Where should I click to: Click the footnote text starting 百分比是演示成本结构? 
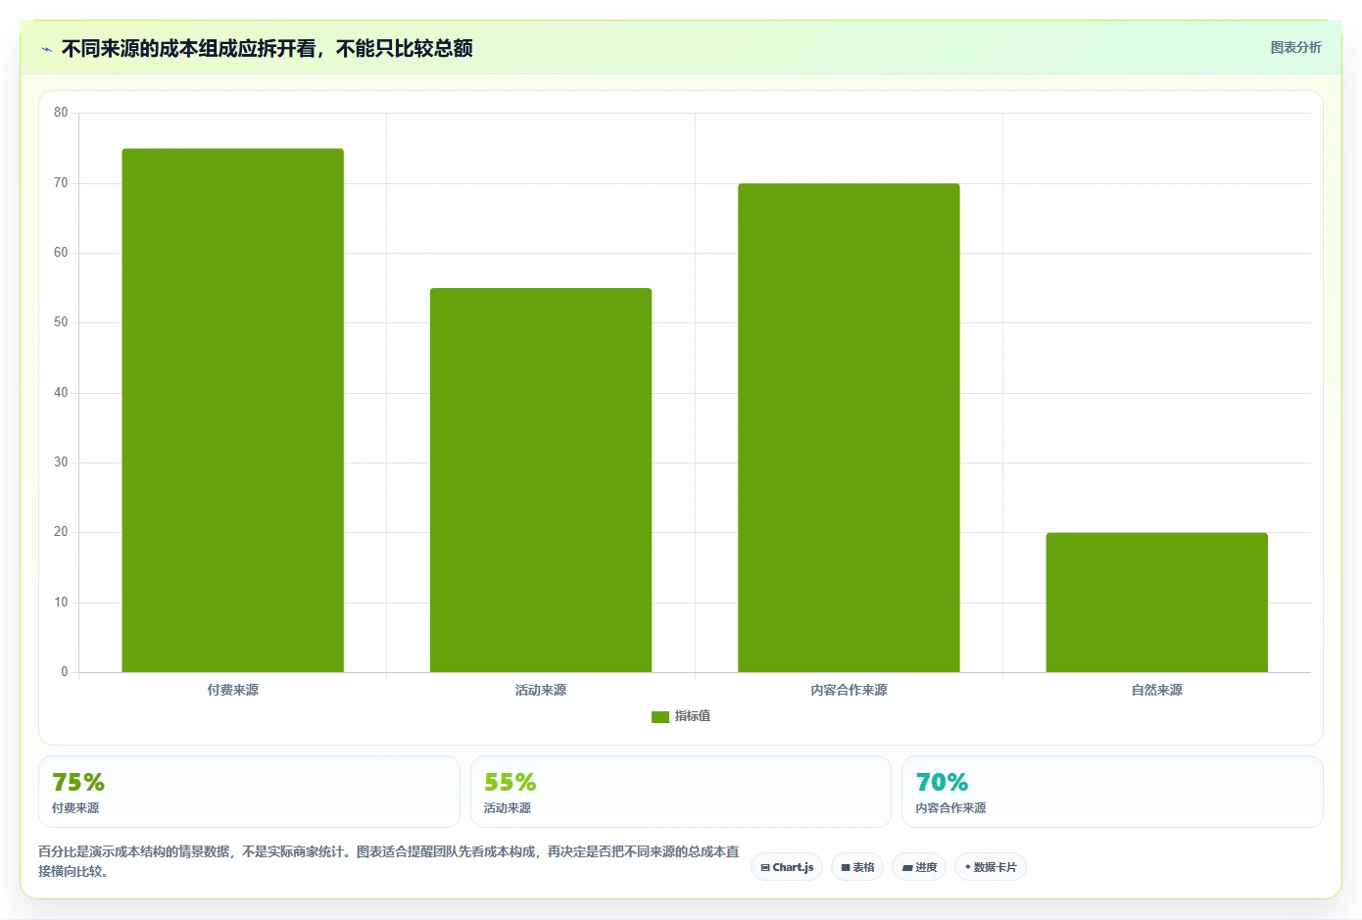coord(389,861)
